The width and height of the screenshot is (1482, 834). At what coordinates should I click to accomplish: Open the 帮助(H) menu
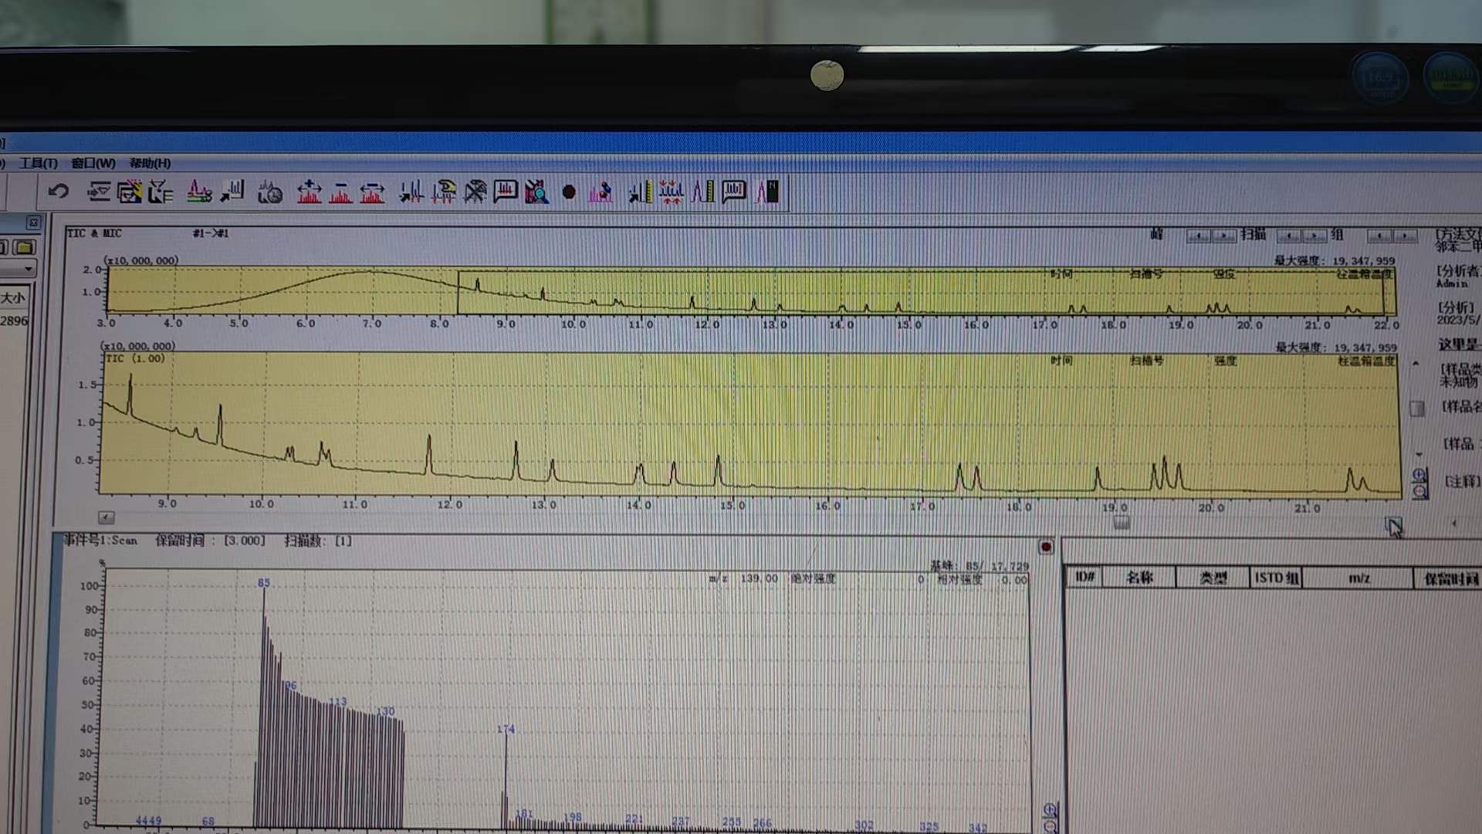pyautogui.click(x=150, y=163)
